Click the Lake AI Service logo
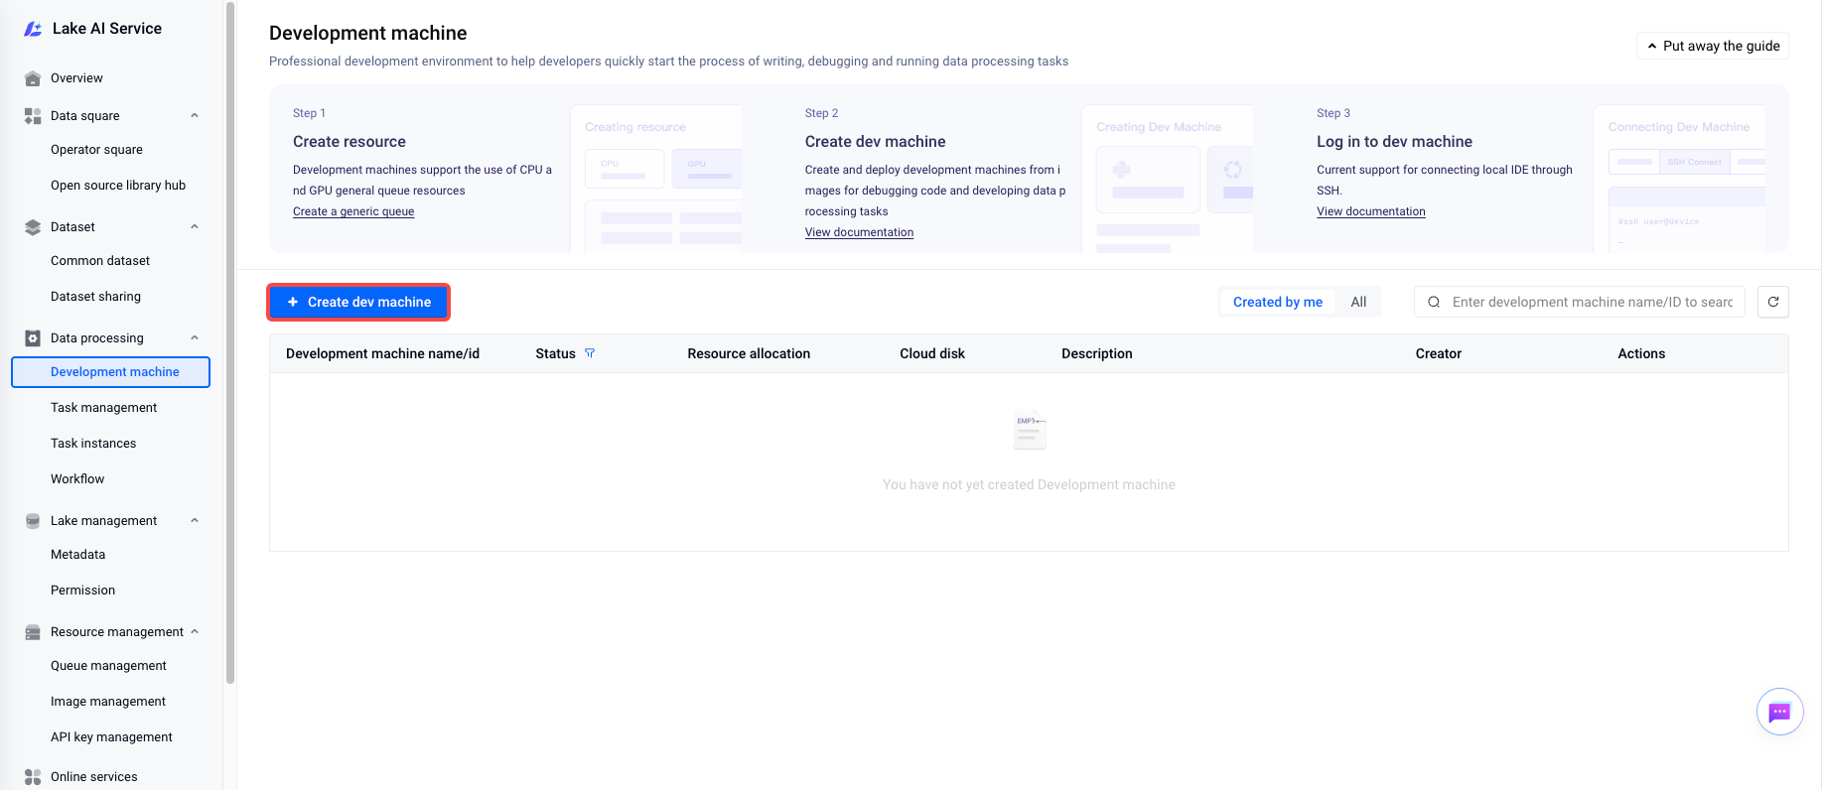Image resolution: width=1822 pixels, height=790 pixels. [x=33, y=29]
